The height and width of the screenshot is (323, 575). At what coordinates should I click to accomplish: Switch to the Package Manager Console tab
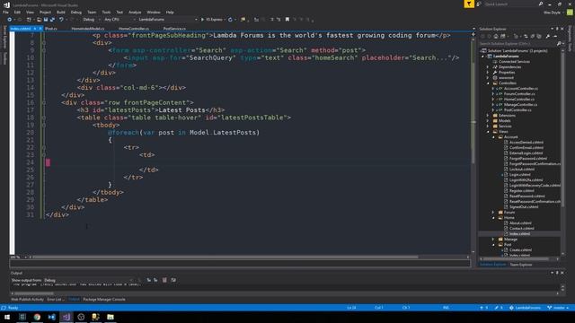click(104, 299)
